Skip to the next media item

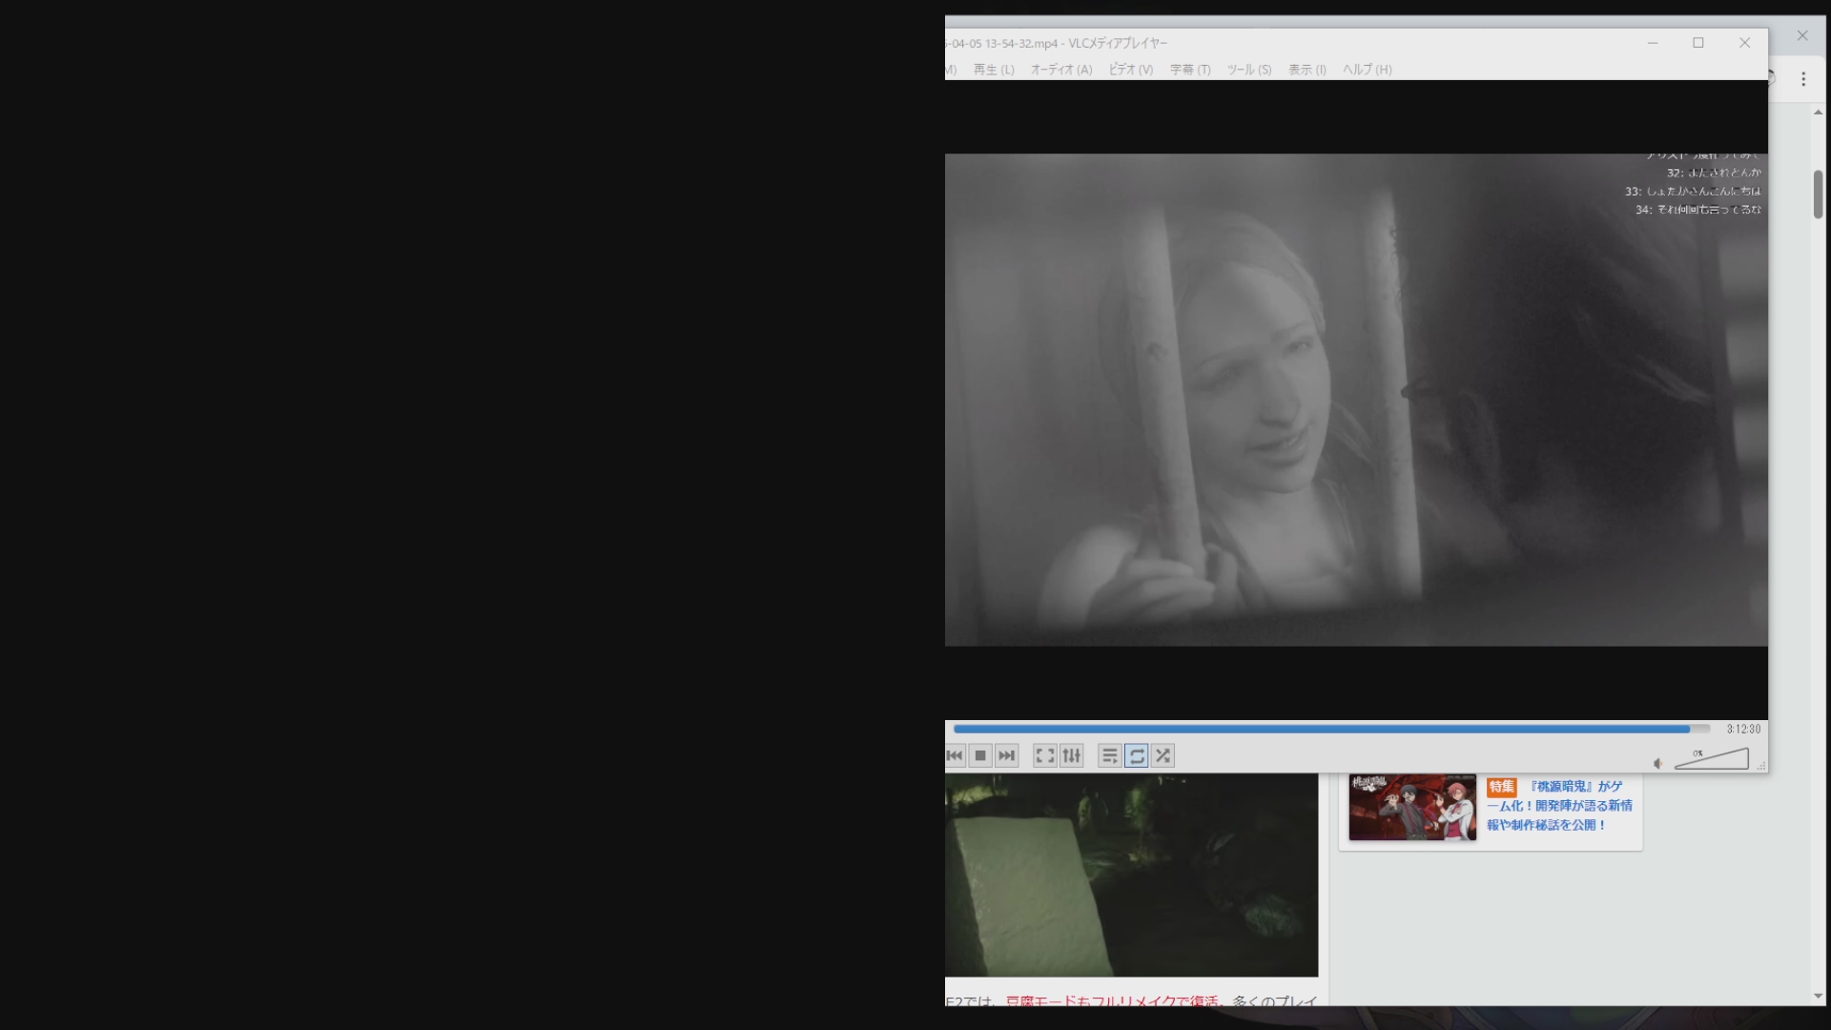(x=1007, y=756)
